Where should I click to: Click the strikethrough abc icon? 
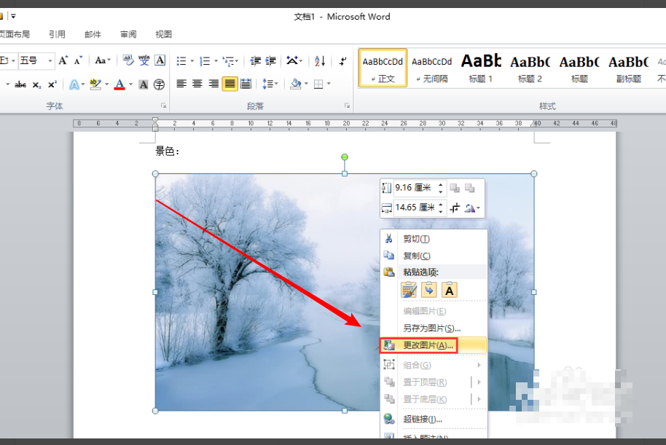(x=20, y=84)
